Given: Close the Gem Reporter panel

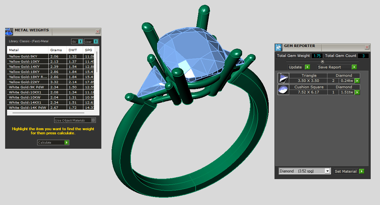Looking at the screenshot, I should pyautogui.click(x=367, y=47).
